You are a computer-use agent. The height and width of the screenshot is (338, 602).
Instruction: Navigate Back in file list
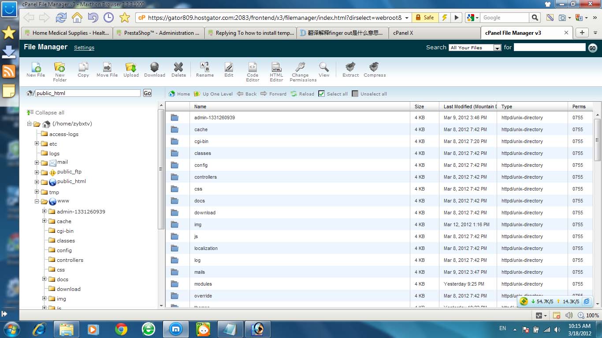(246, 94)
